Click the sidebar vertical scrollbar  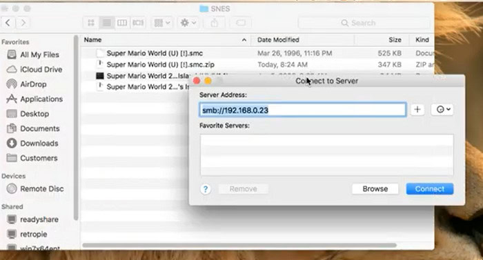click(76, 128)
